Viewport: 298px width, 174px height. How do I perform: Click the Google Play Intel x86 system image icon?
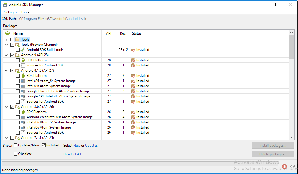pos(23,91)
